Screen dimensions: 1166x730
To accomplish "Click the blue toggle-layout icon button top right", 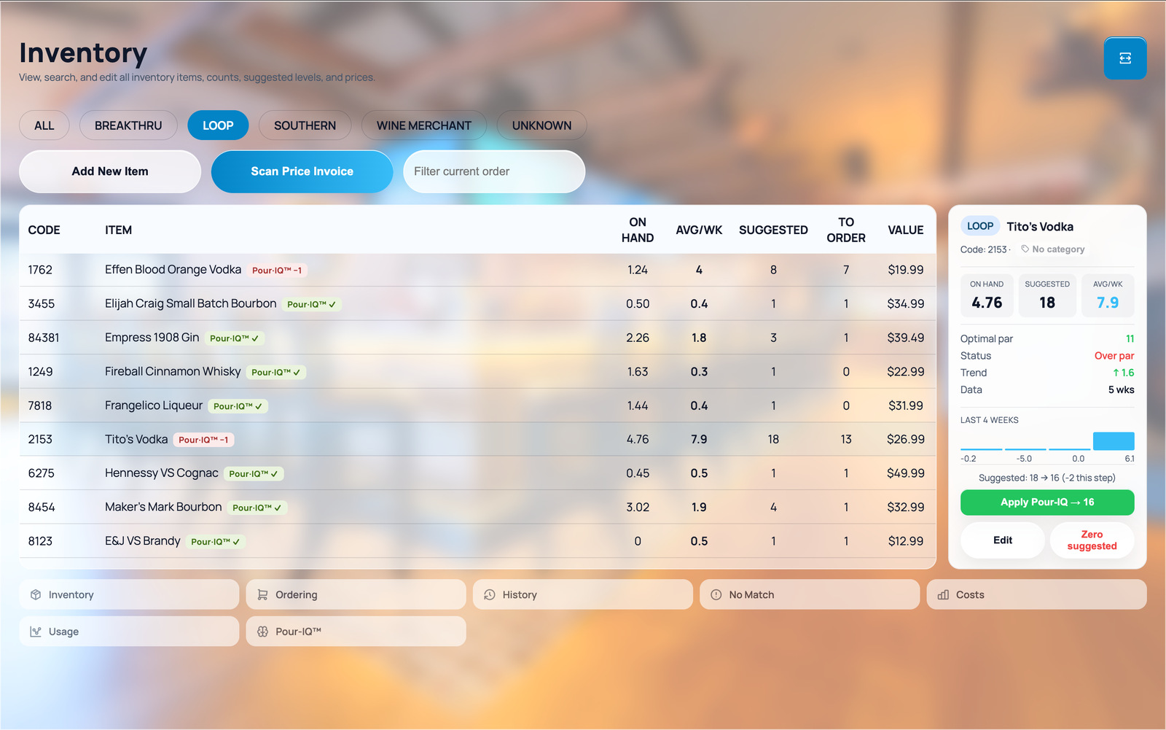I will coord(1125,58).
